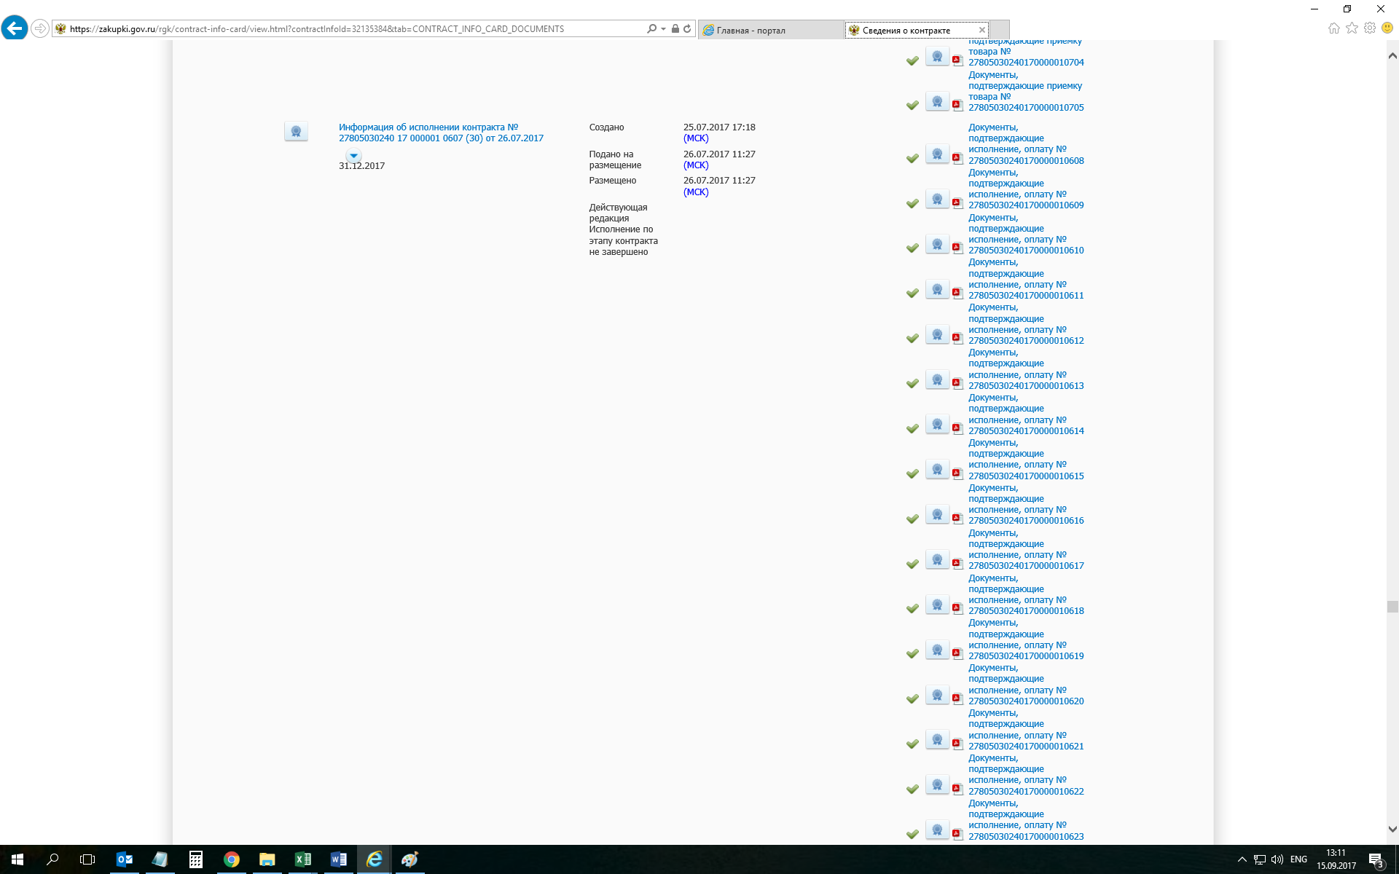
Task: Open browser home page icon
Action: (1333, 28)
